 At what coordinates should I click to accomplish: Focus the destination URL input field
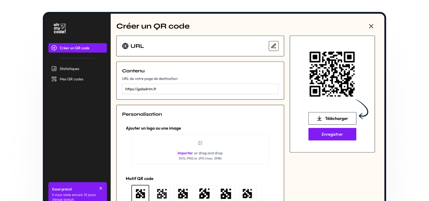pos(200,89)
